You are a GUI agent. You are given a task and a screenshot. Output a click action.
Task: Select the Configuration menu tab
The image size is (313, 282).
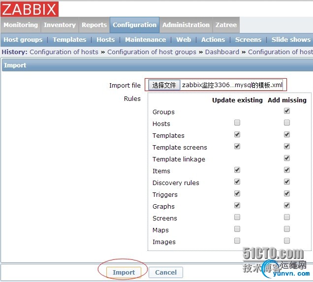click(x=134, y=25)
